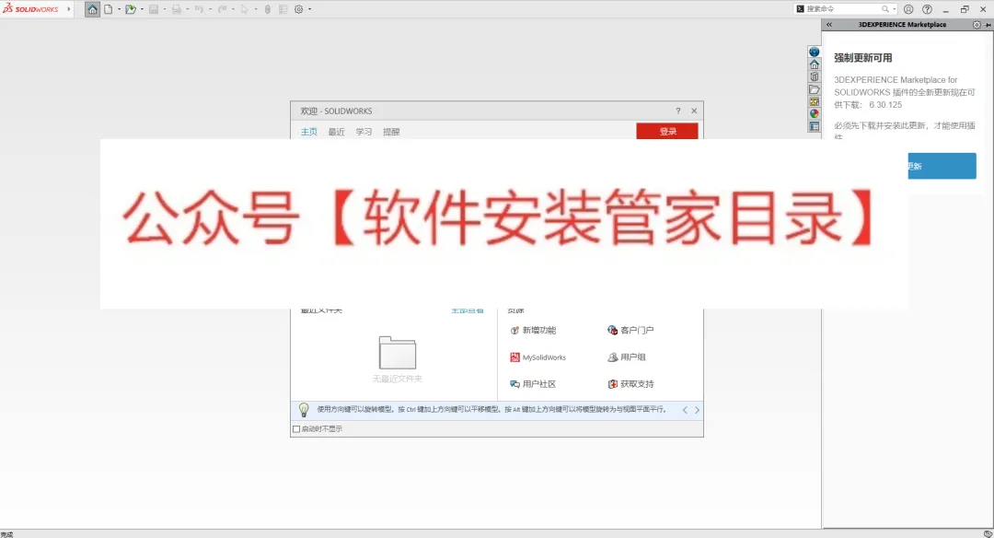Expand the SOLIDWORKS menu arrow
The height and width of the screenshot is (538, 994).
pos(68,9)
